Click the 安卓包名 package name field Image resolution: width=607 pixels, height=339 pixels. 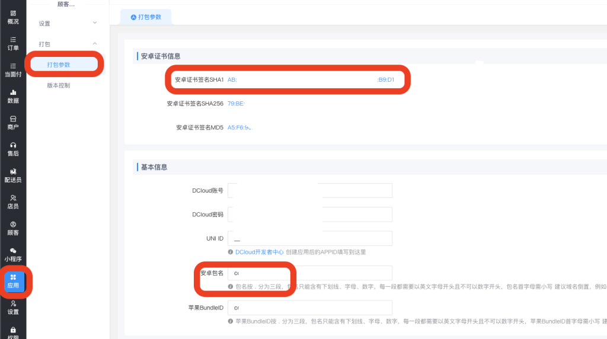(x=309, y=273)
